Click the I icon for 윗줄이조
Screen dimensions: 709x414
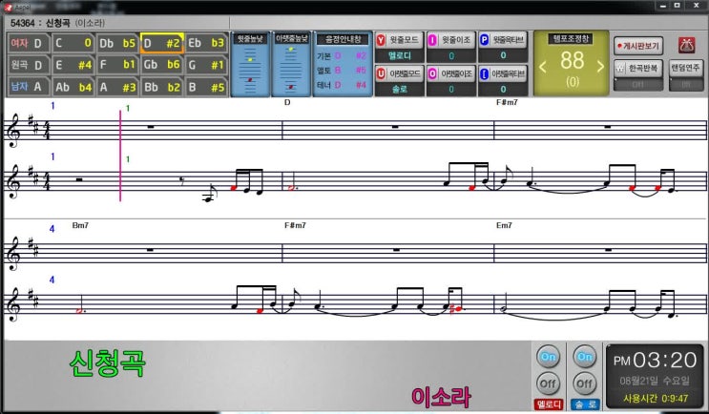432,40
